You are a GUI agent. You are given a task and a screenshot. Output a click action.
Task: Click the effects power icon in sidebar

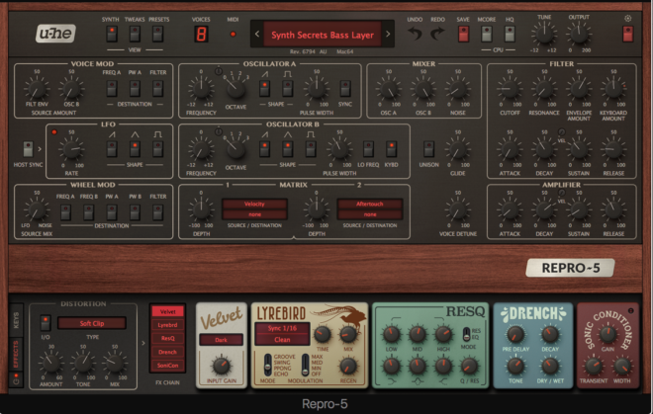pos(16,379)
